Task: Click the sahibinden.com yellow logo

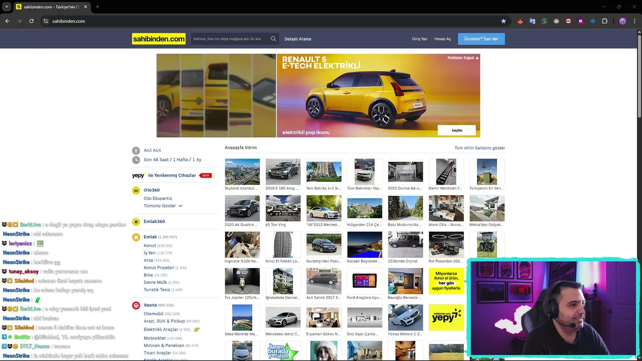Action: pos(158,39)
